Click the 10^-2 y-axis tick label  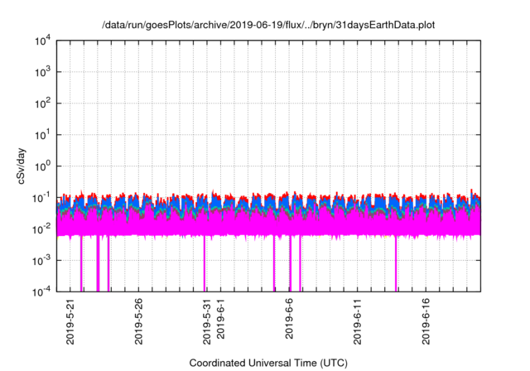click(x=41, y=229)
